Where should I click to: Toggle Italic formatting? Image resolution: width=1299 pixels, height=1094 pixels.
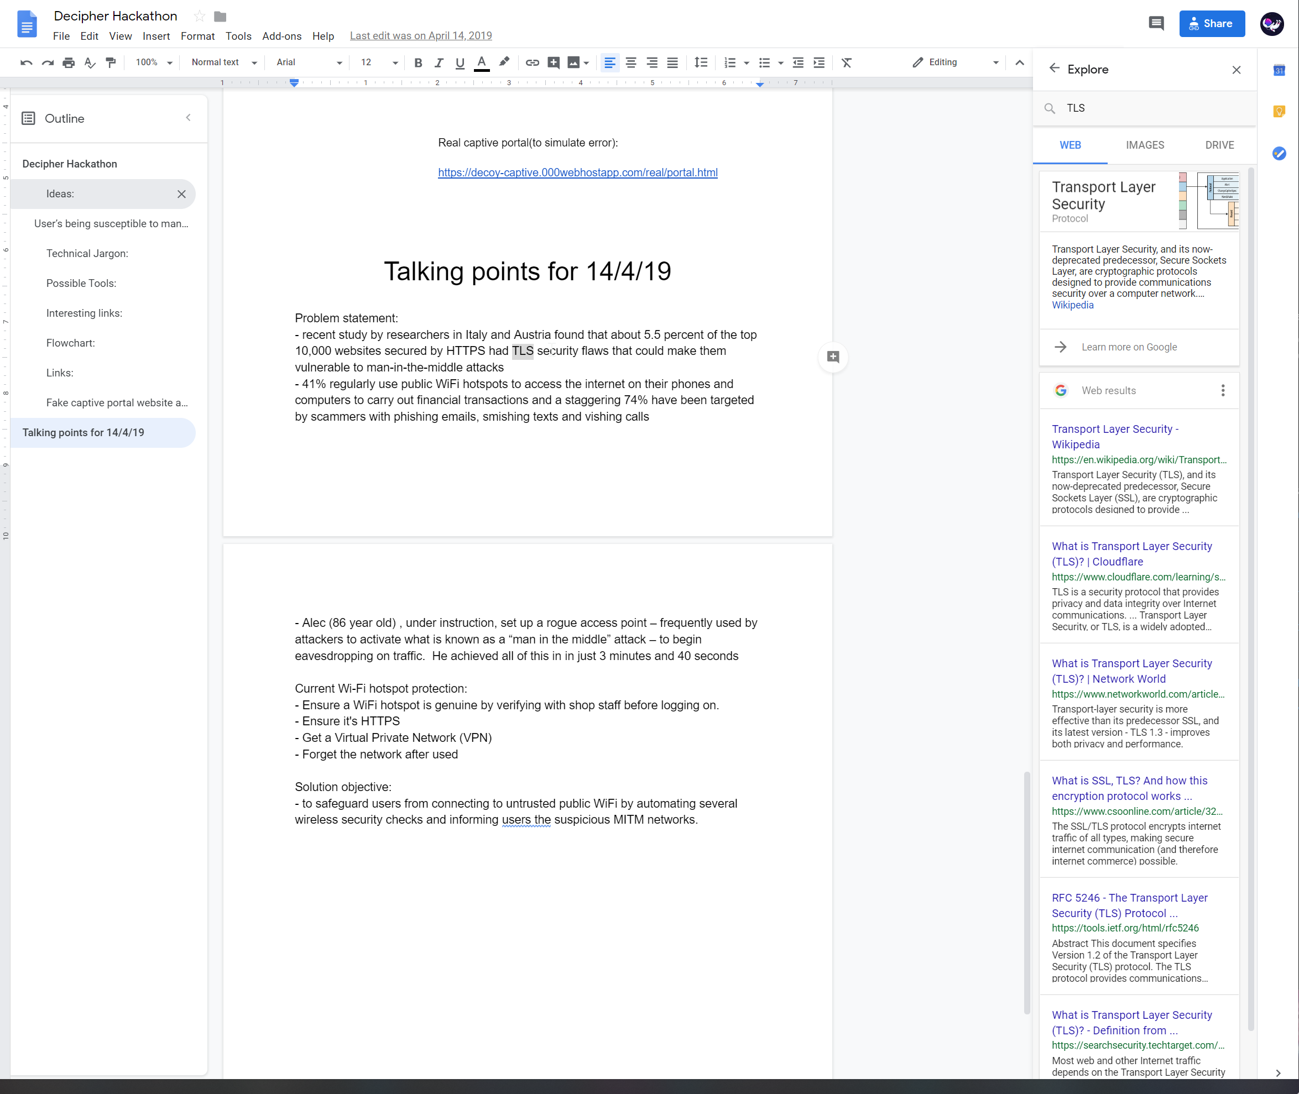tap(439, 62)
